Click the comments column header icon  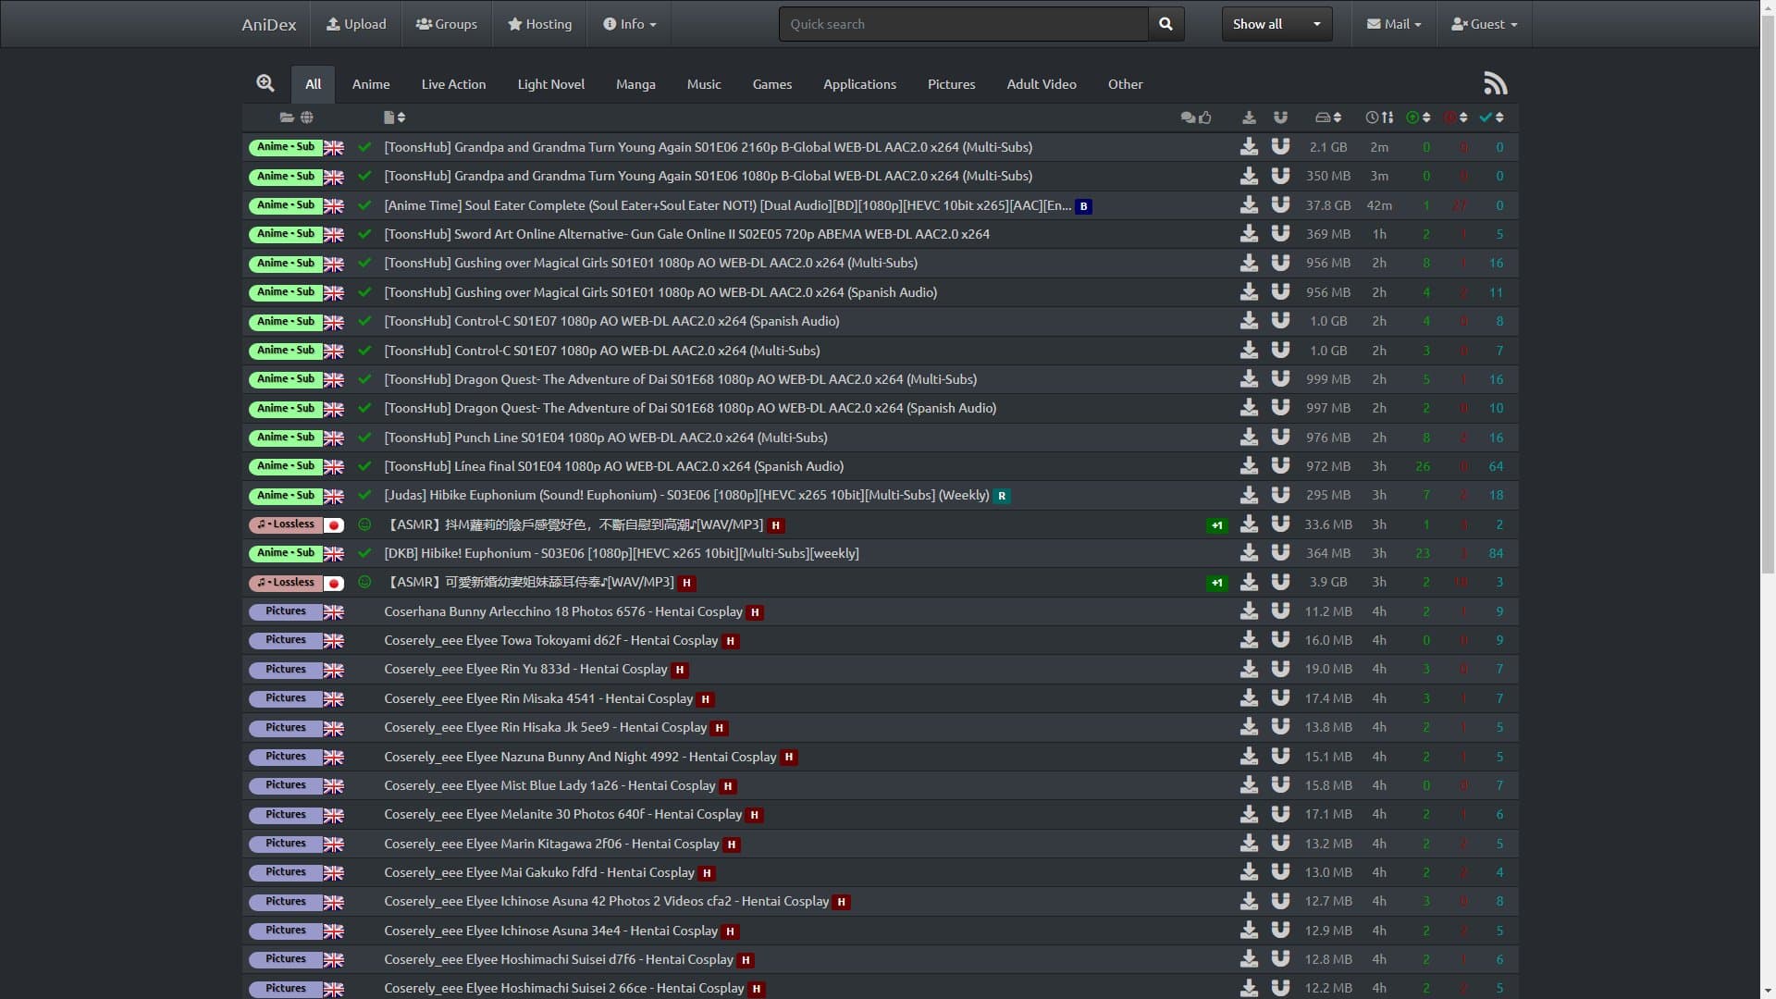point(1187,118)
